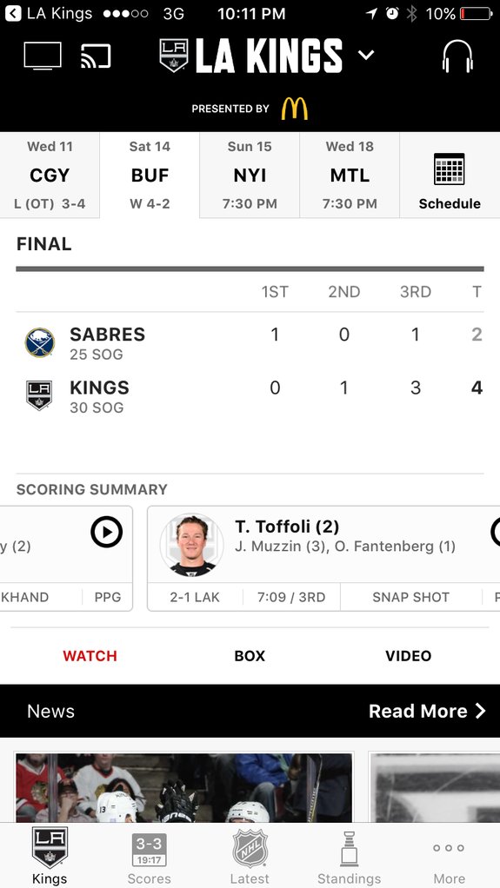500x888 pixels.
Task: Expand the LA Kings team dropdown chevron
Action: (x=366, y=55)
